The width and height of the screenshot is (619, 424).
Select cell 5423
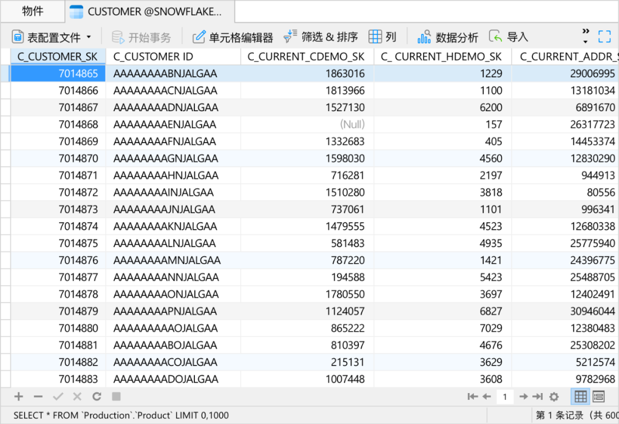442,277
